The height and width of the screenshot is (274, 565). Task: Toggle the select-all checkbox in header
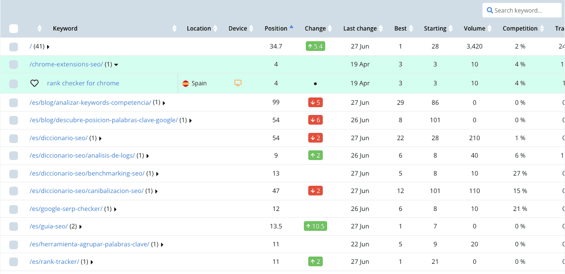13,29
